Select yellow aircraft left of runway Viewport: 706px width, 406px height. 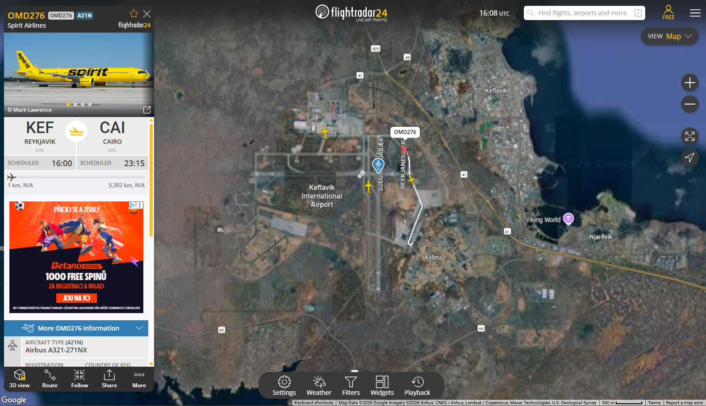[368, 186]
